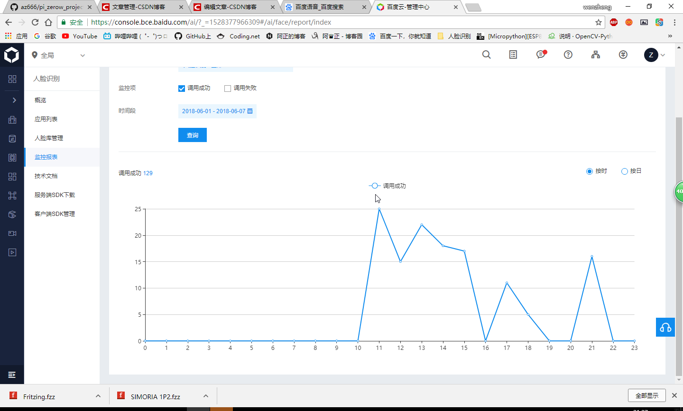Toggle the bottom sidebar collapse icon

(12, 375)
